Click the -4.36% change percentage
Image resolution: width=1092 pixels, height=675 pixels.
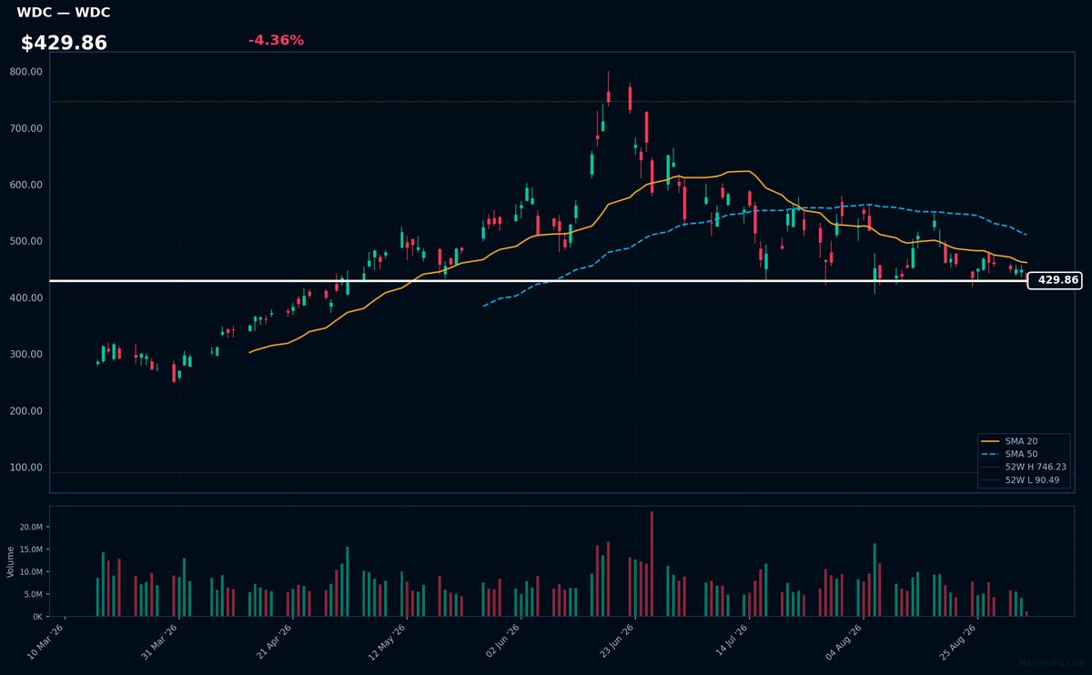pos(276,40)
